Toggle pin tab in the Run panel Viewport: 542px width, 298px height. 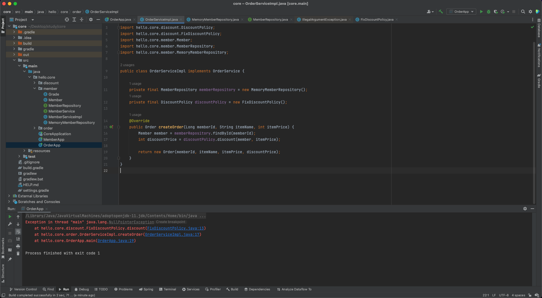pyautogui.click(x=10, y=259)
